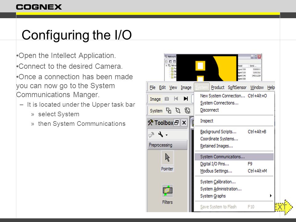This screenshot has height=222, width=296.
Task: Open the SoftSensor menu
Action: click(x=237, y=88)
